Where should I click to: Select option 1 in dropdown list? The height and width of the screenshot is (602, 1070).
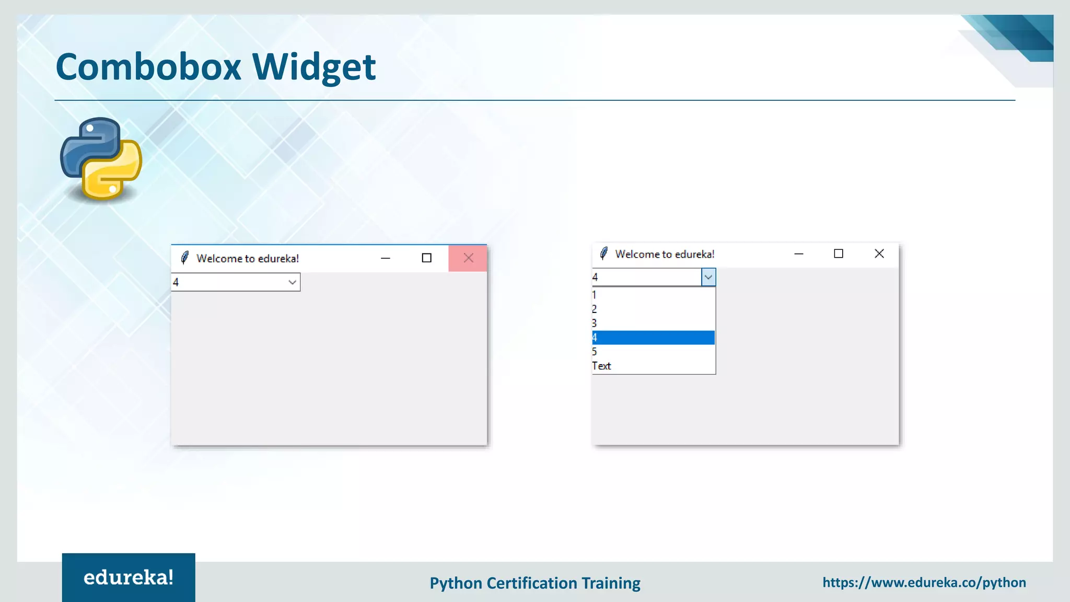[653, 295]
